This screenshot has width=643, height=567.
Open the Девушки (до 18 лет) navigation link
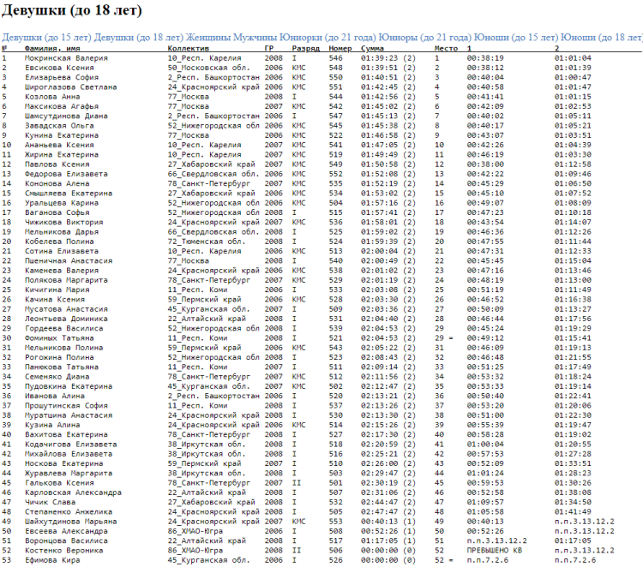click(138, 38)
